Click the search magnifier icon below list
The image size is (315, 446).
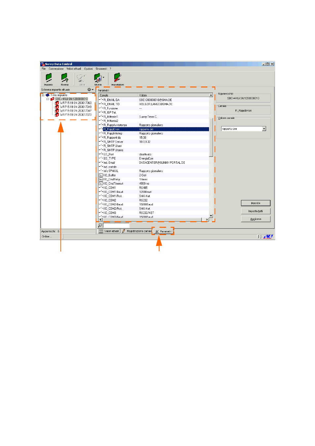pos(100,225)
